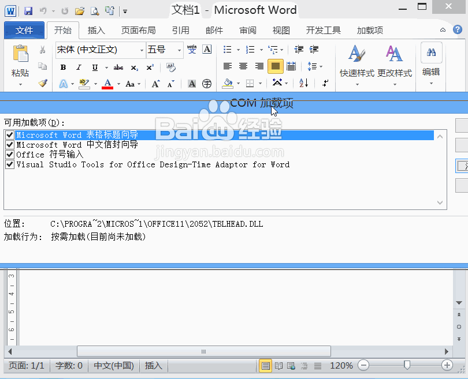Toggle Bold formatting
This screenshot has height=379, width=468.
tap(63, 67)
